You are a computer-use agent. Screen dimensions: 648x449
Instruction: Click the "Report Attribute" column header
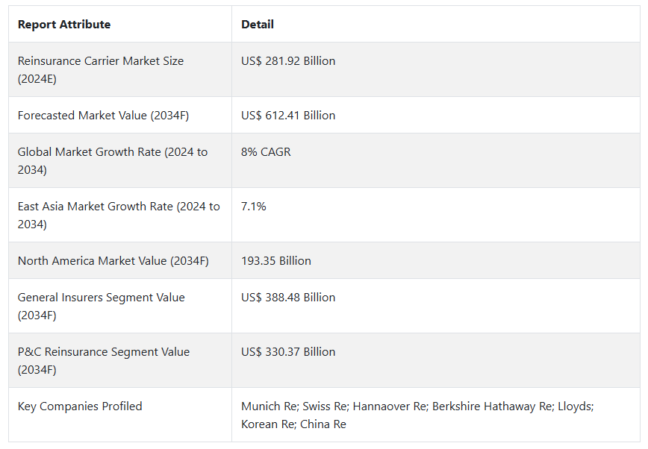(x=64, y=25)
